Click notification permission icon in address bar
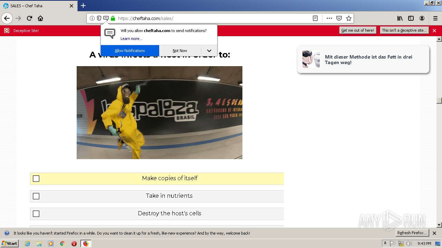Viewport: 442px width, 248px height. pos(106,18)
